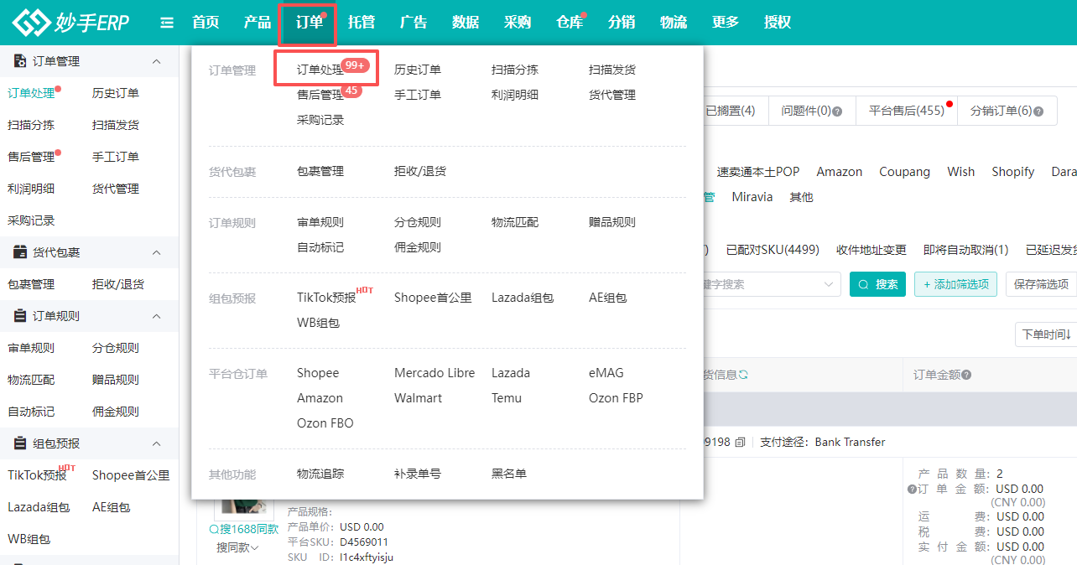The height and width of the screenshot is (565, 1077).
Task: Toggle the 下单时间 sort order button
Action: point(1045,334)
